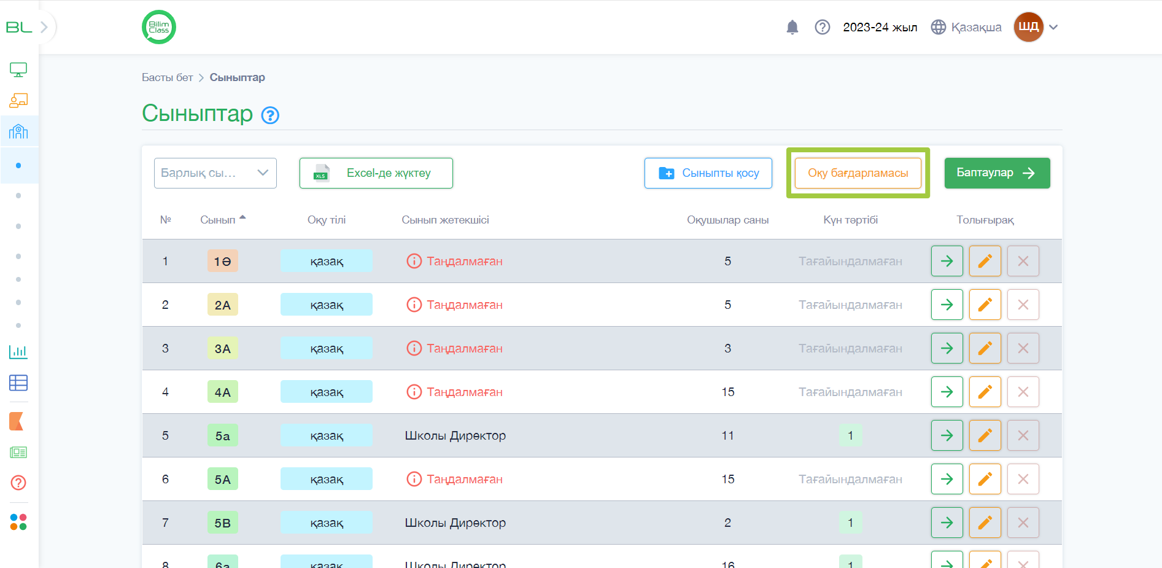This screenshot has height=568, width=1162.
Task: Open the table grid sidebar icon
Action: click(x=18, y=383)
